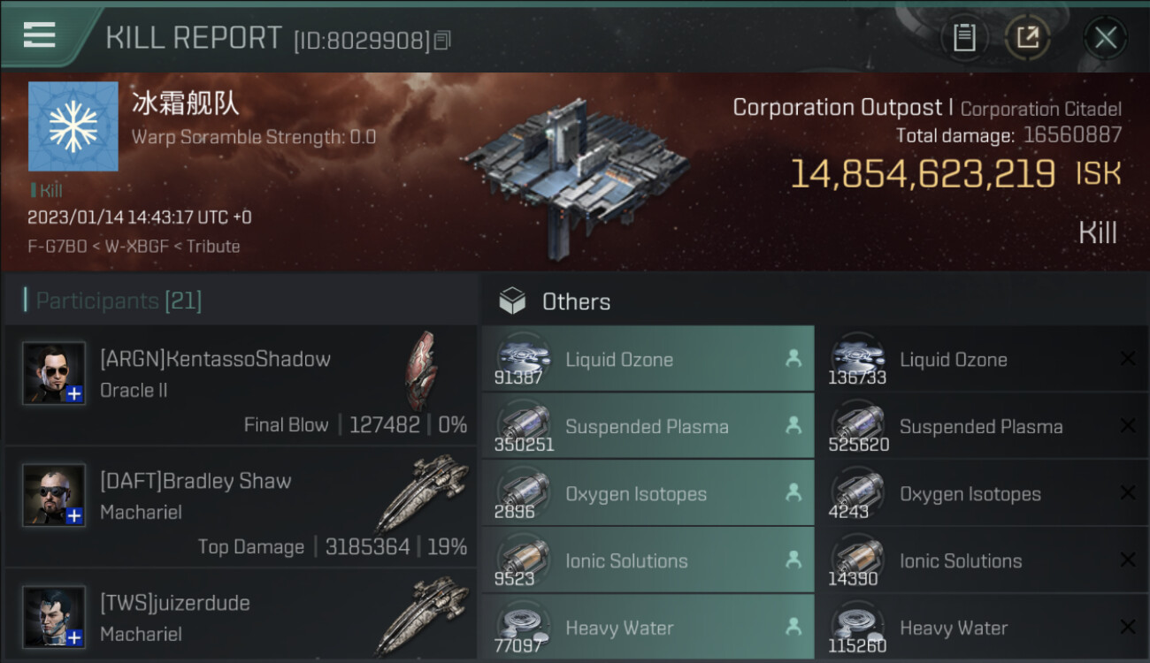Open the snowflake corporation logo
This screenshot has width=1150, height=663.
pyautogui.click(x=73, y=126)
